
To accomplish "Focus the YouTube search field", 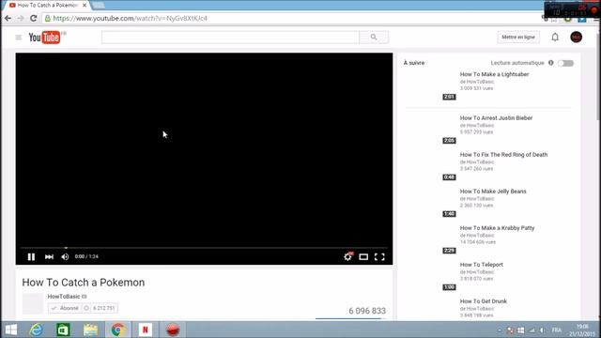I will 230,38.
